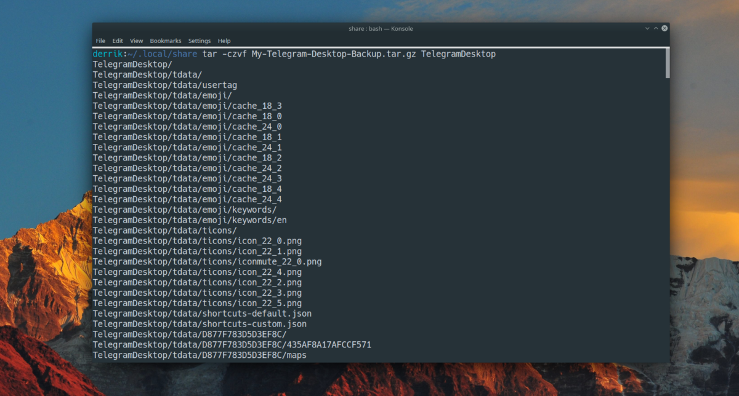
Task: Click line 'TelegramDesktop/tdata/ticons/'
Action: (165, 231)
